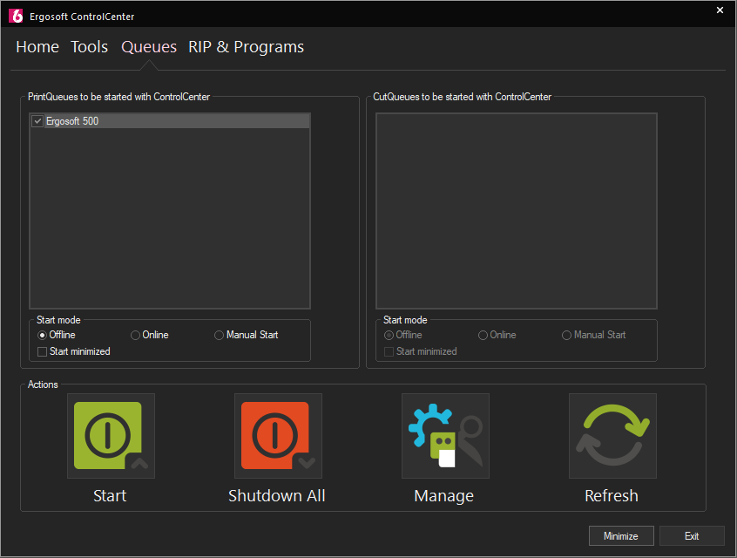Image resolution: width=737 pixels, height=558 pixels.
Task: Click the green Start queues icon
Action: coord(111,436)
